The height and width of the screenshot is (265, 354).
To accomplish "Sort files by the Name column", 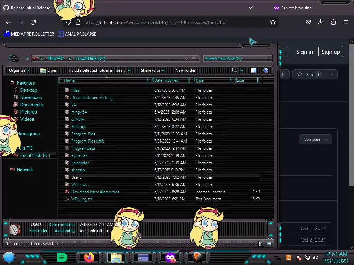I will coord(103,80).
